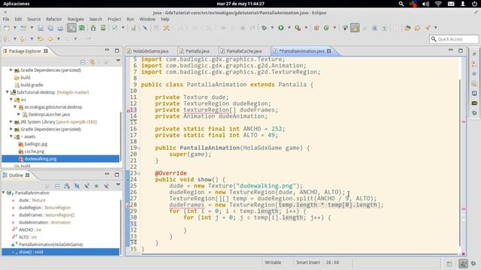
Task: Open the Outline view menu arrow
Action: point(118,184)
